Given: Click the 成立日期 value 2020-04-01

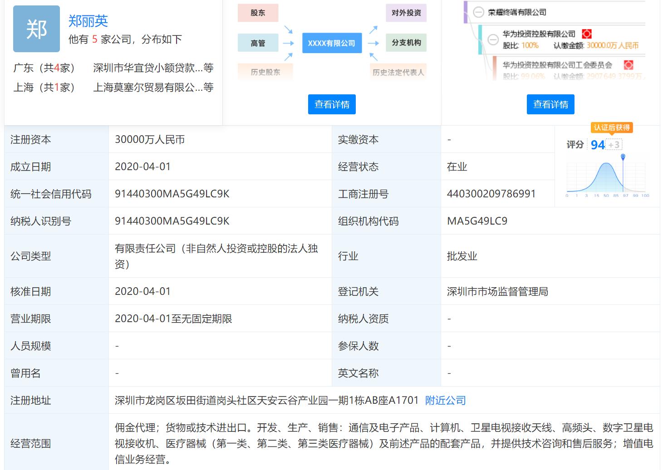Looking at the screenshot, I should point(142,166).
